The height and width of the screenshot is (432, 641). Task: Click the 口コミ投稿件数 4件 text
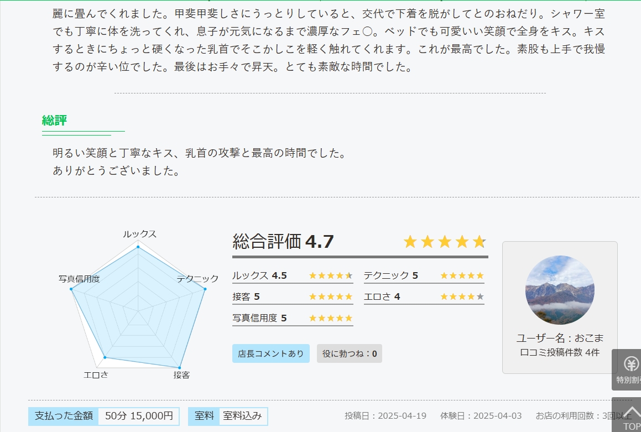(x=560, y=352)
